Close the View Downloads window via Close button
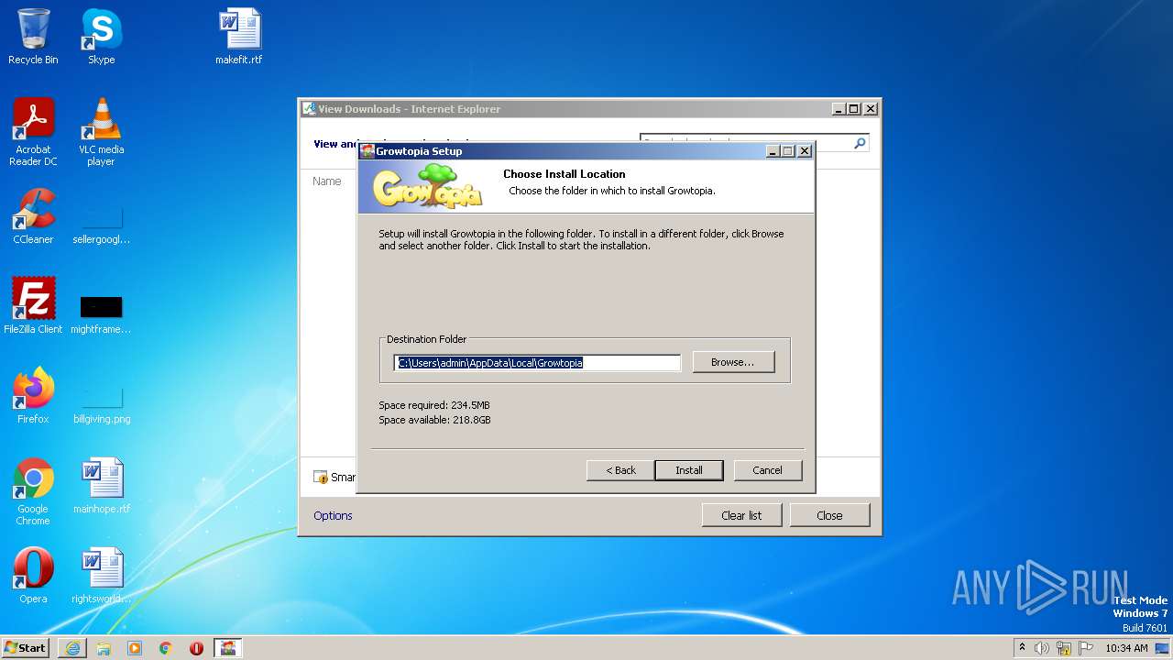Screen dimensions: 1173x660 [829, 515]
